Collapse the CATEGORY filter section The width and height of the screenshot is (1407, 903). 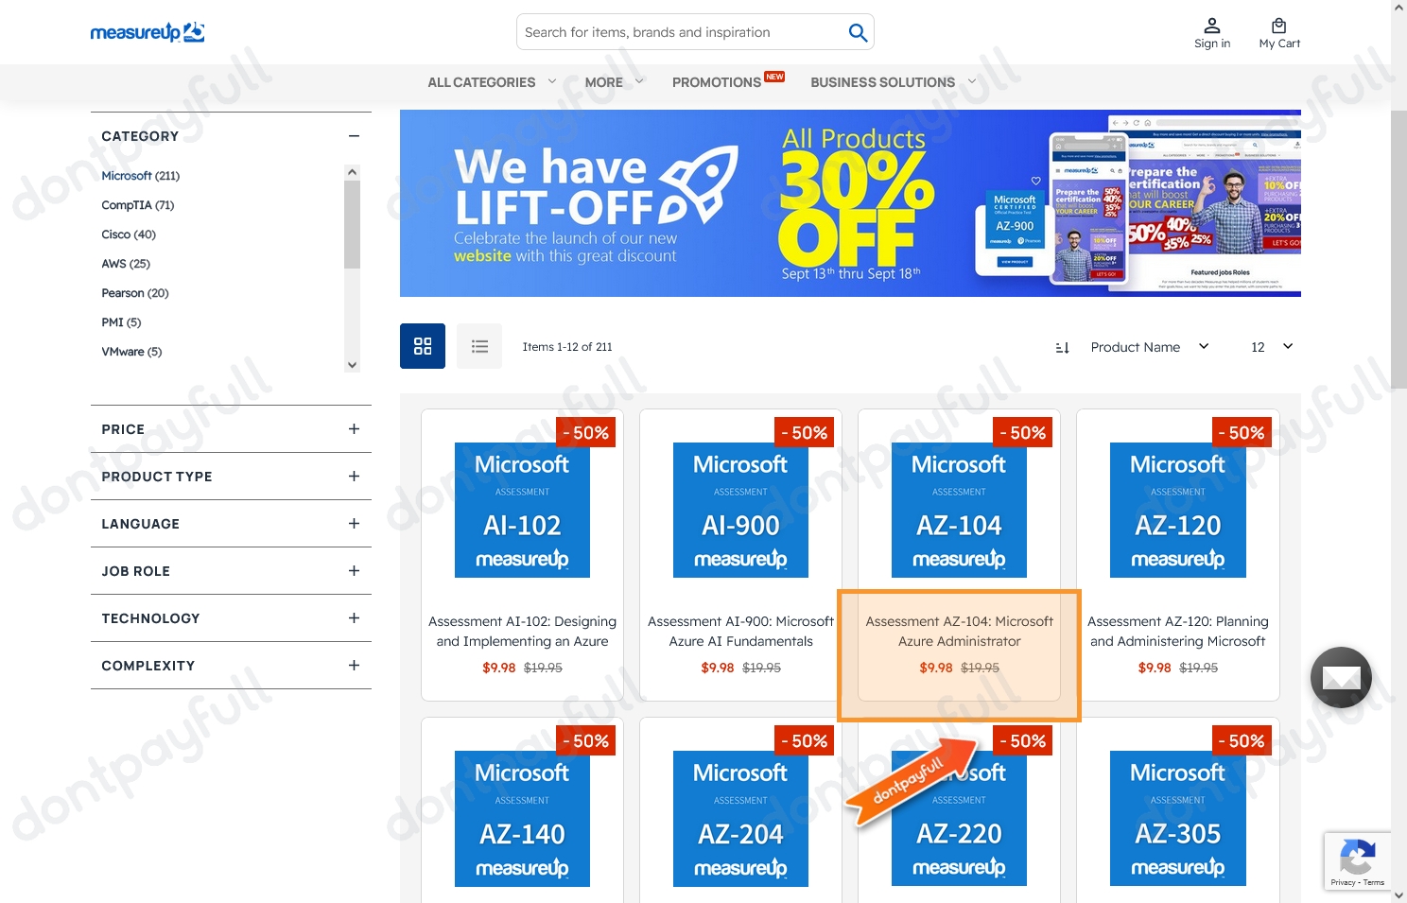click(353, 136)
